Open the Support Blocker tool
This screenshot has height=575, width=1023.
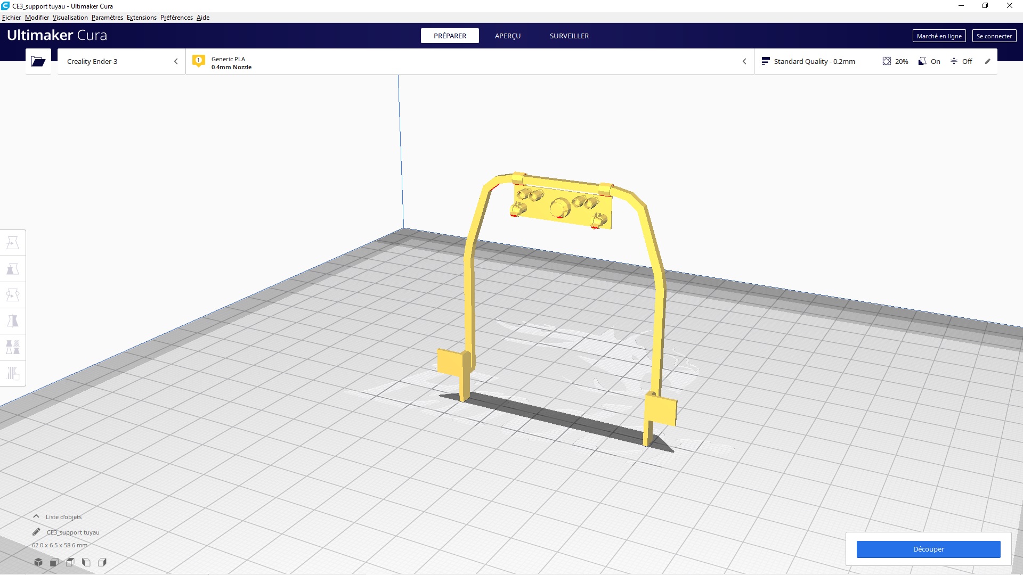(13, 373)
